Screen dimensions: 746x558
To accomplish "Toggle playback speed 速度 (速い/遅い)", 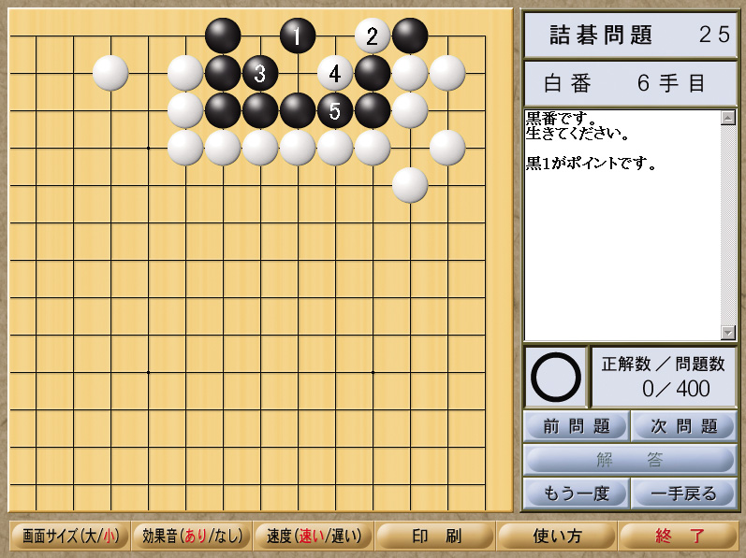I will click(x=314, y=537).
